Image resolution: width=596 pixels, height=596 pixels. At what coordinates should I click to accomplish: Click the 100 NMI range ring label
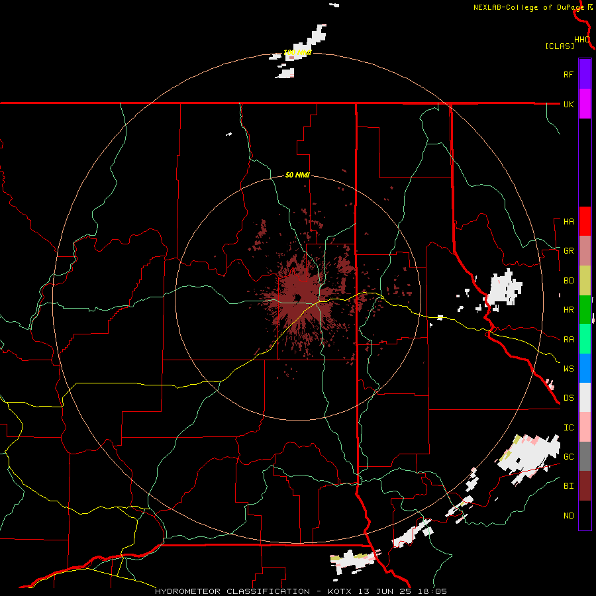pyautogui.click(x=297, y=52)
